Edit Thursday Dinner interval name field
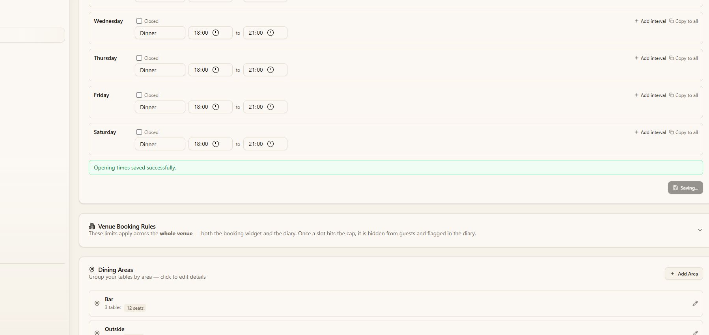 click(x=160, y=70)
